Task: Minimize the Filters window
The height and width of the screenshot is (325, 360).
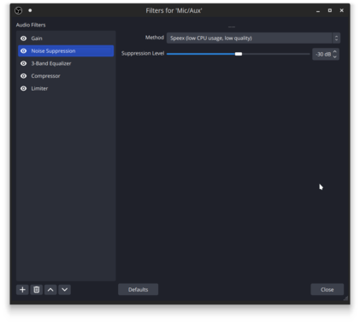Action: pyautogui.click(x=318, y=10)
